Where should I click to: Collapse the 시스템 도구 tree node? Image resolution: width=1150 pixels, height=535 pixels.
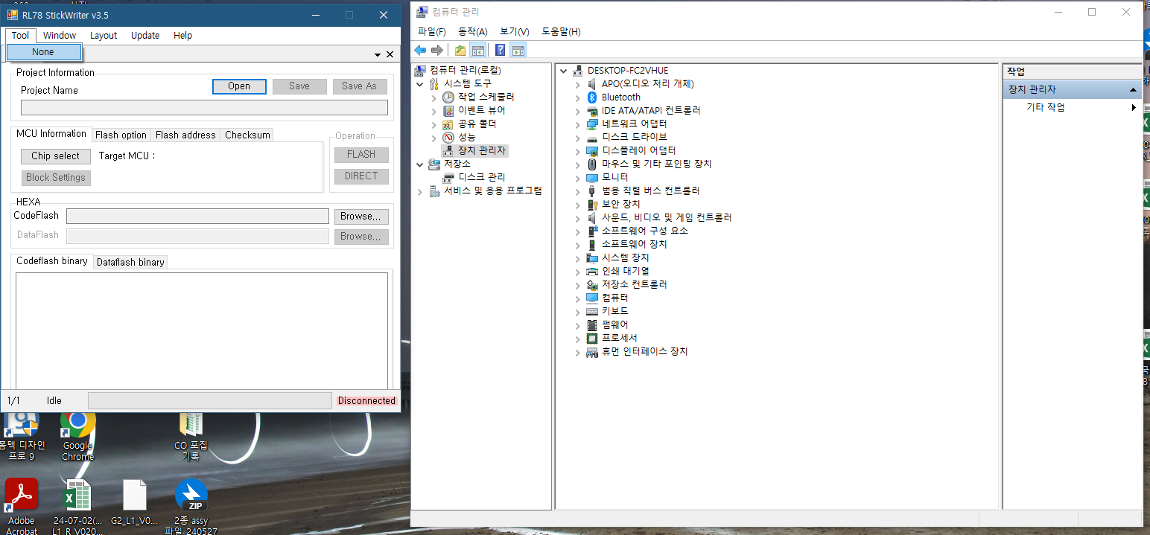tap(421, 84)
